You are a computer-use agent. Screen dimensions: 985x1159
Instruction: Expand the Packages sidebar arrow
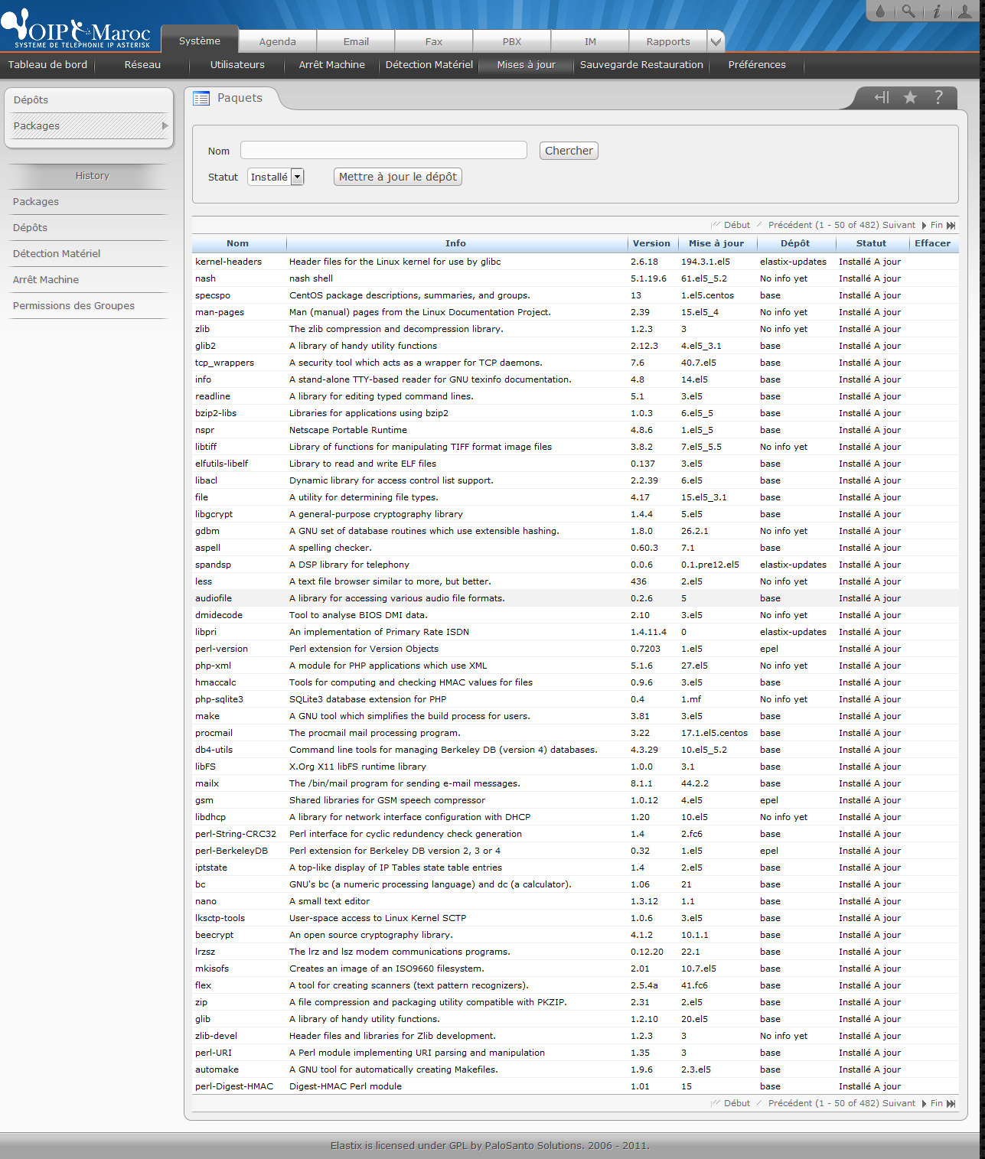(x=165, y=125)
